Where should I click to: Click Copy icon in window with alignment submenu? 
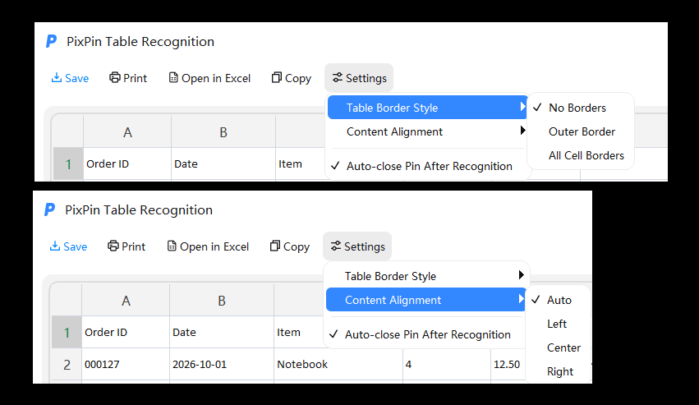click(274, 246)
